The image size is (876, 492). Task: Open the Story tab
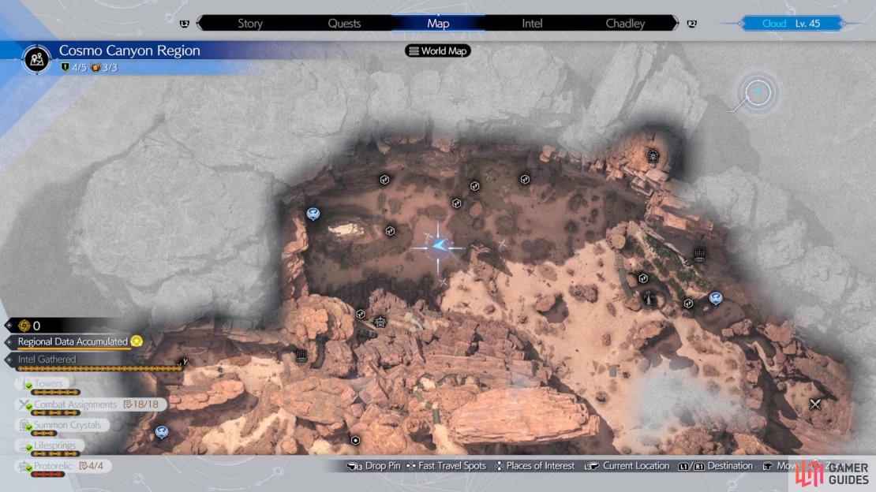click(x=249, y=24)
